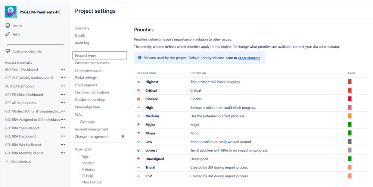Click the Issues monitor icon in sidebar
Image resolution: width=373 pixels, height=187 pixels.
tap(7, 26)
